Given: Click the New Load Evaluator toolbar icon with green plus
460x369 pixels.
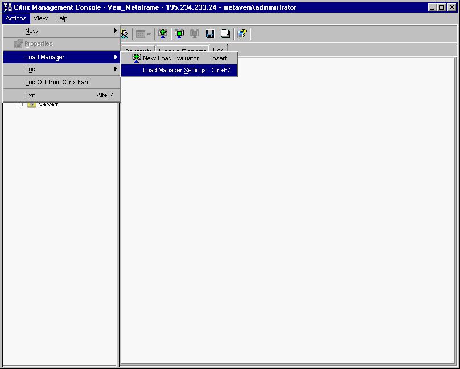Looking at the screenshot, I should [x=163, y=34].
